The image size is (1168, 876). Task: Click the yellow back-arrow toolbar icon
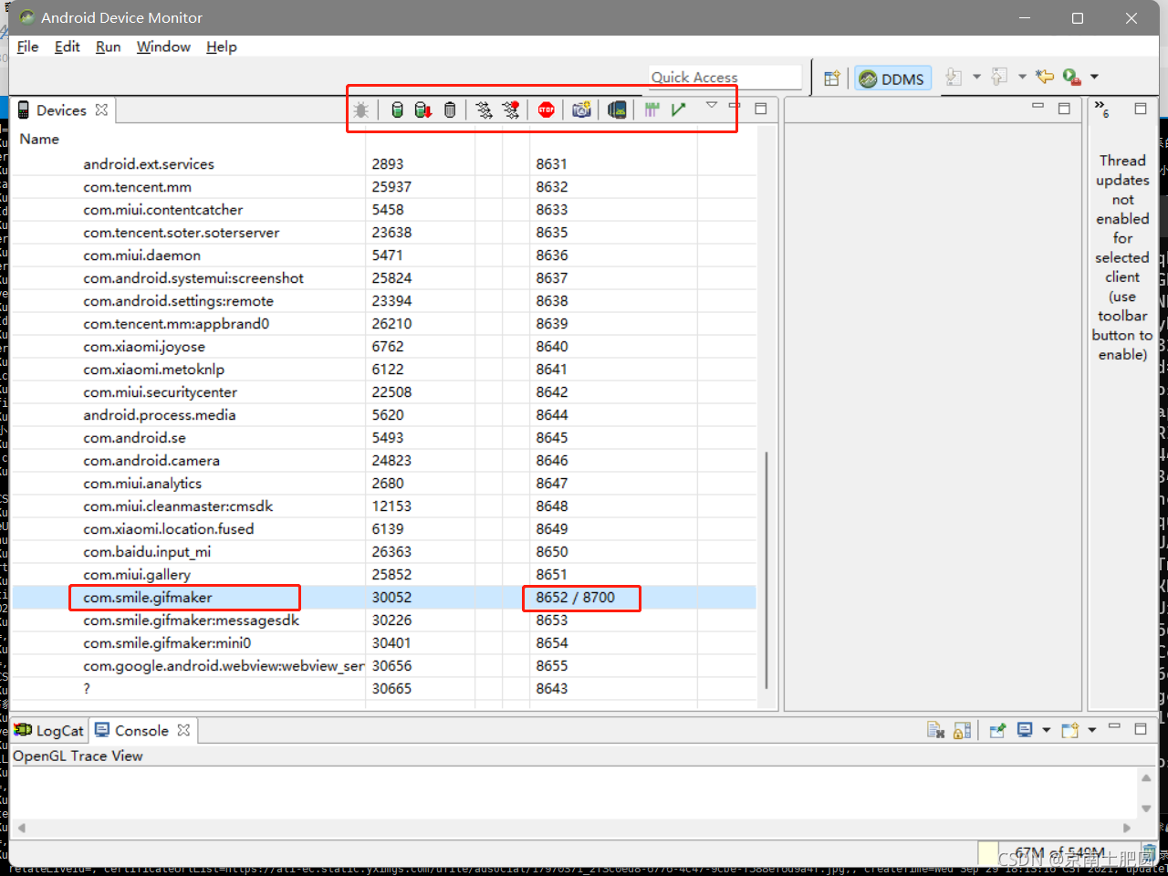coord(1045,77)
